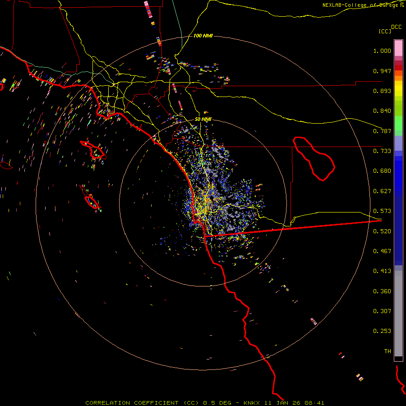Screen dimensions: 406x406
Task: Click the 0.893 scale value
Action: (382, 91)
